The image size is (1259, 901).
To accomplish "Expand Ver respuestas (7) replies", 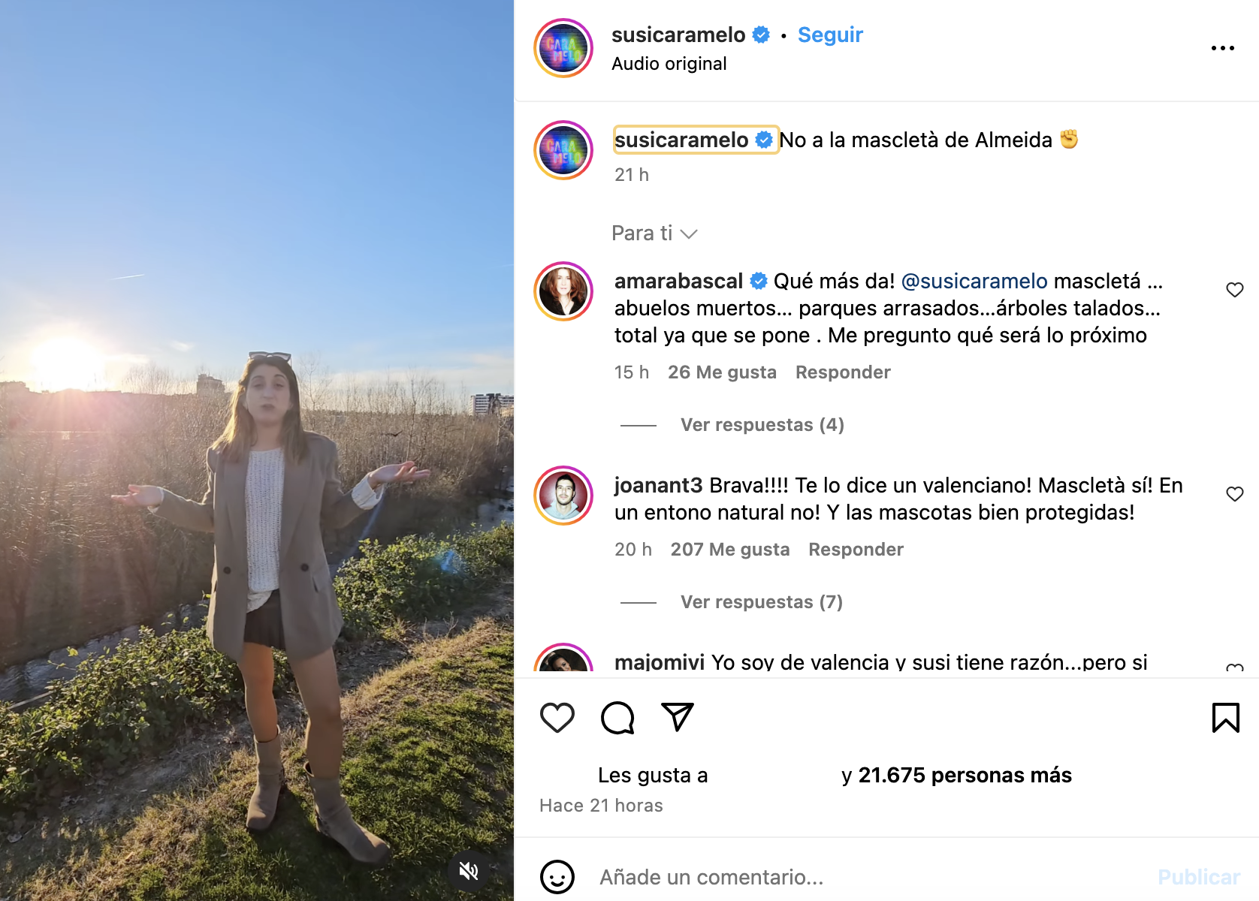I will pyautogui.click(x=761, y=602).
